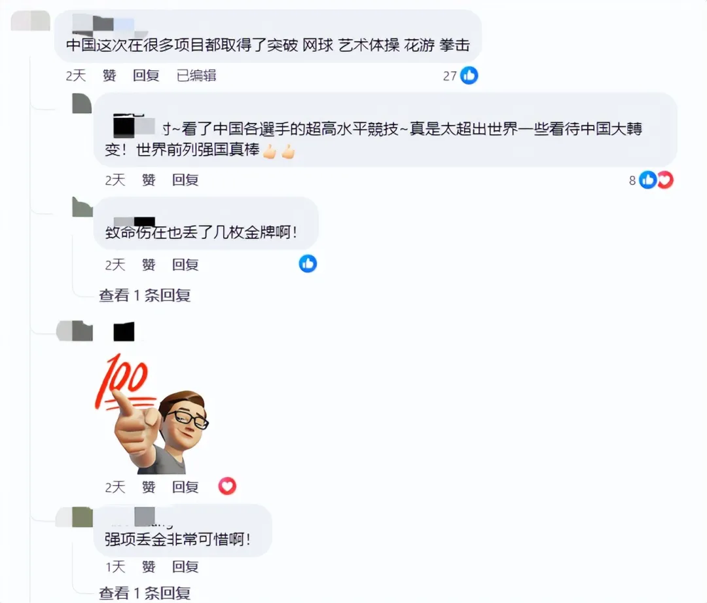Click the like icon under 致命伤 comment
The height and width of the screenshot is (603, 707).
tap(308, 264)
